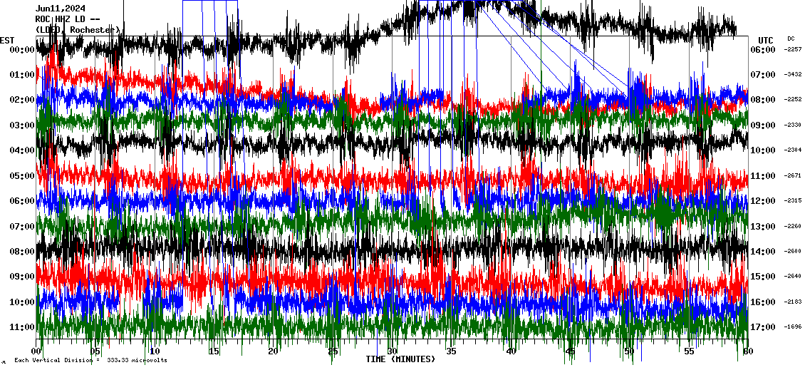This screenshot has height=370, width=805.
Task: Click the 07:00 EST row label
Action: [x=21, y=226]
